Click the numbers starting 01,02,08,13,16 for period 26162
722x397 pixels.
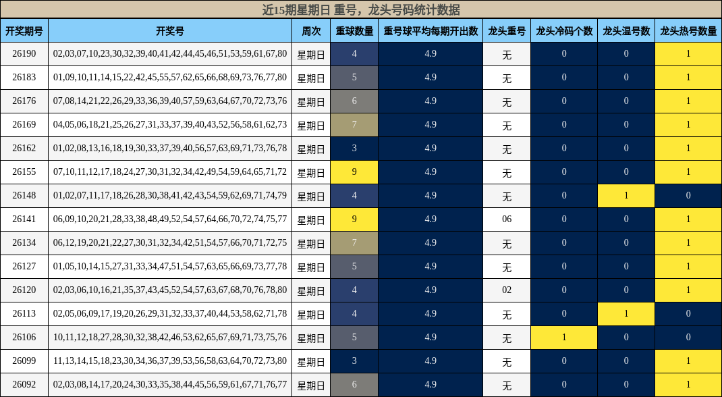click(170, 149)
